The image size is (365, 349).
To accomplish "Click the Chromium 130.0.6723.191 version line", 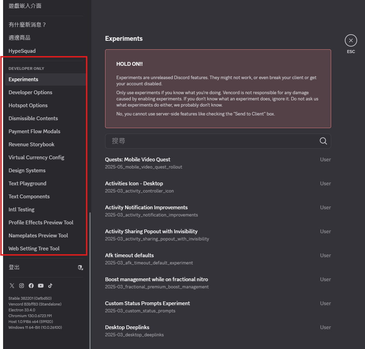I will [30, 316].
